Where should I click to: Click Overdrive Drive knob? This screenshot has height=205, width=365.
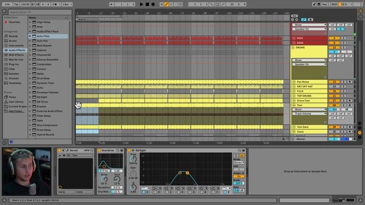pyautogui.click(x=104, y=179)
